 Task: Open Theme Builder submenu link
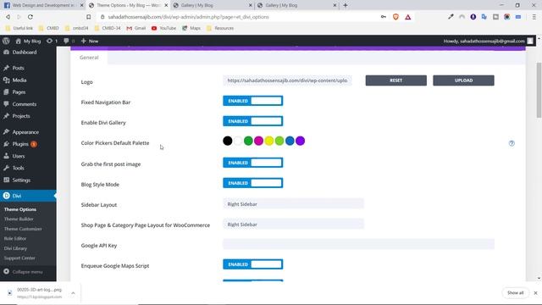(19, 219)
